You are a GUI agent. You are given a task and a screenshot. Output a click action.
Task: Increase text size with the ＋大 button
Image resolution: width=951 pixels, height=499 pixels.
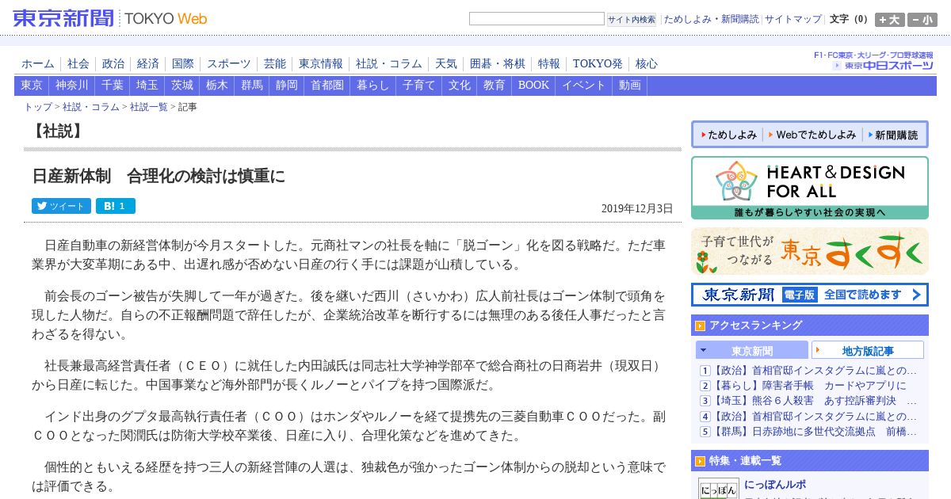(889, 20)
